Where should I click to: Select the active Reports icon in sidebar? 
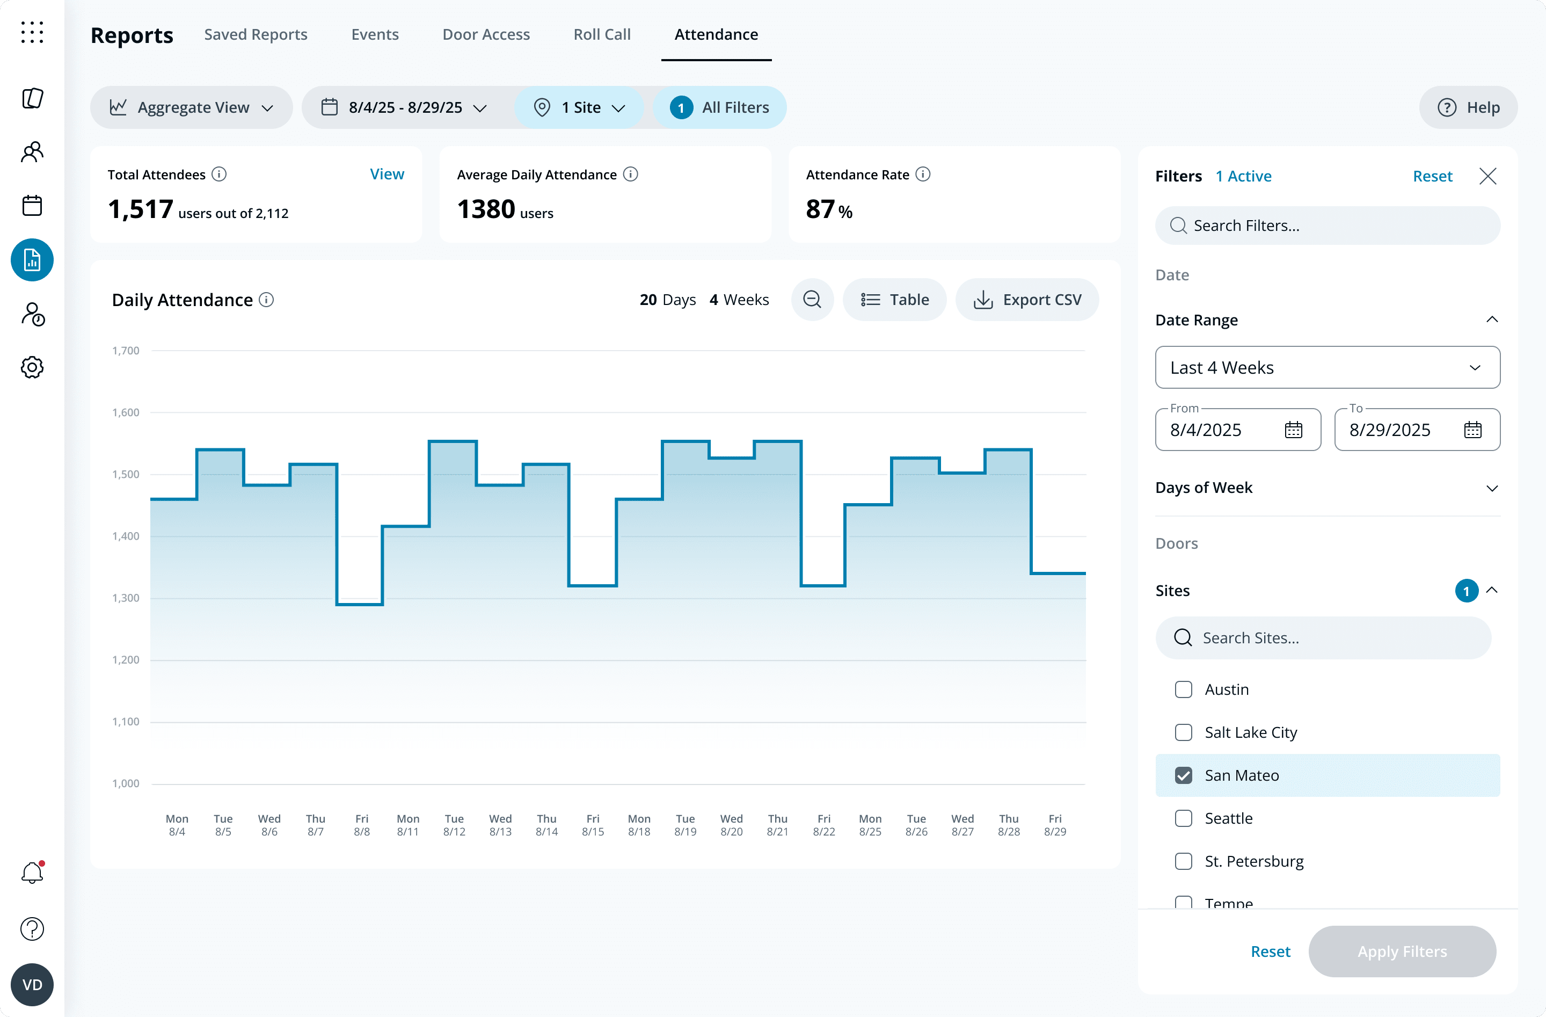click(x=32, y=259)
